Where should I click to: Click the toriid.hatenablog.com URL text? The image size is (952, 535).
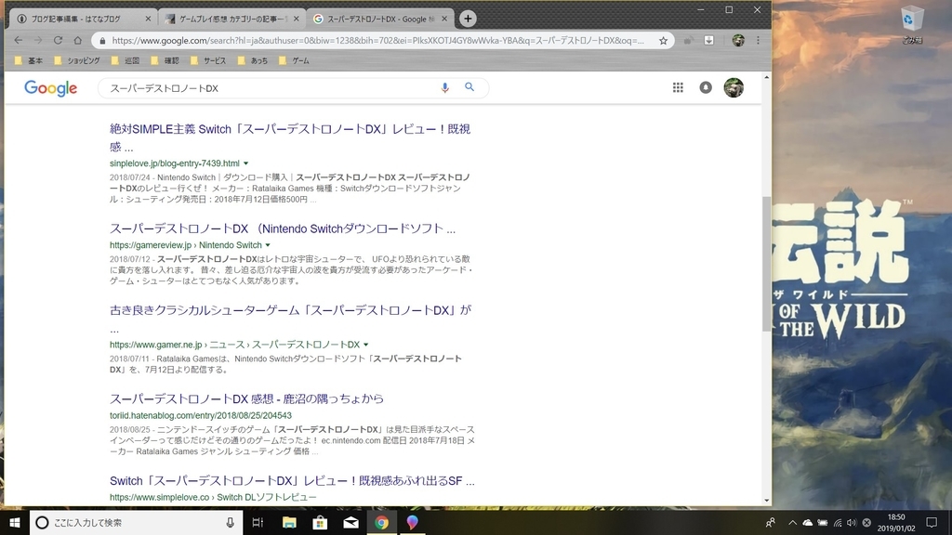(x=201, y=415)
